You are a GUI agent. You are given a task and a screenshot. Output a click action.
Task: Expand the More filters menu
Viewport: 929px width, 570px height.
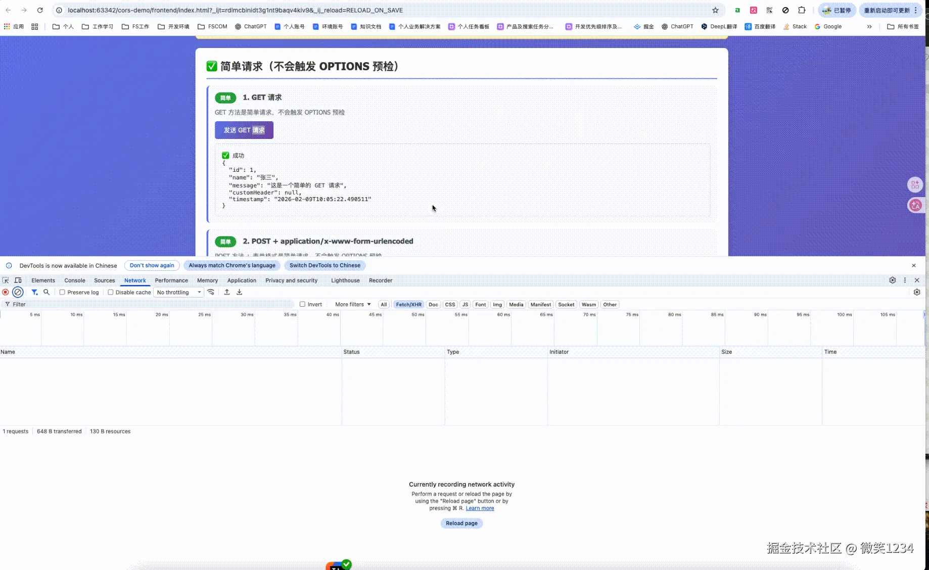tap(352, 304)
